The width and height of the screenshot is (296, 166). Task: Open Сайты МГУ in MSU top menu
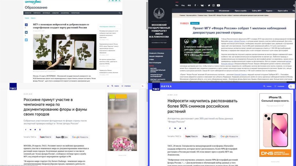click(257, 11)
